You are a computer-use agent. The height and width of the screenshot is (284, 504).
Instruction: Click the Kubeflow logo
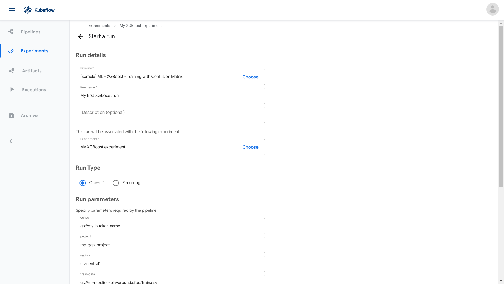pyautogui.click(x=39, y=10)
